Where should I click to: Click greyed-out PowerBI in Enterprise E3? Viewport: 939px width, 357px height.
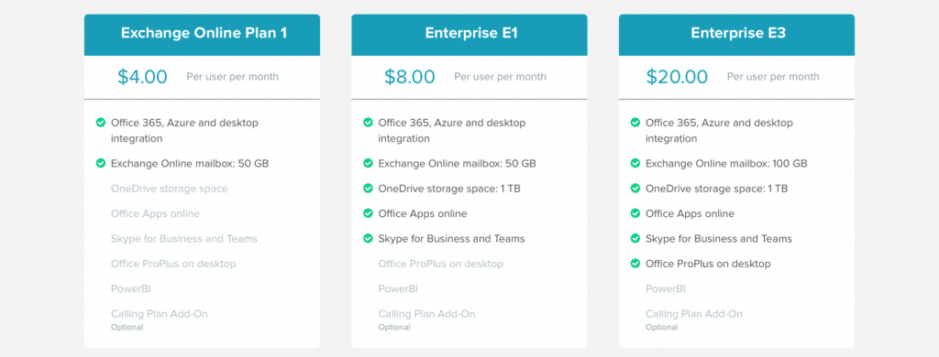coord(666,289)
